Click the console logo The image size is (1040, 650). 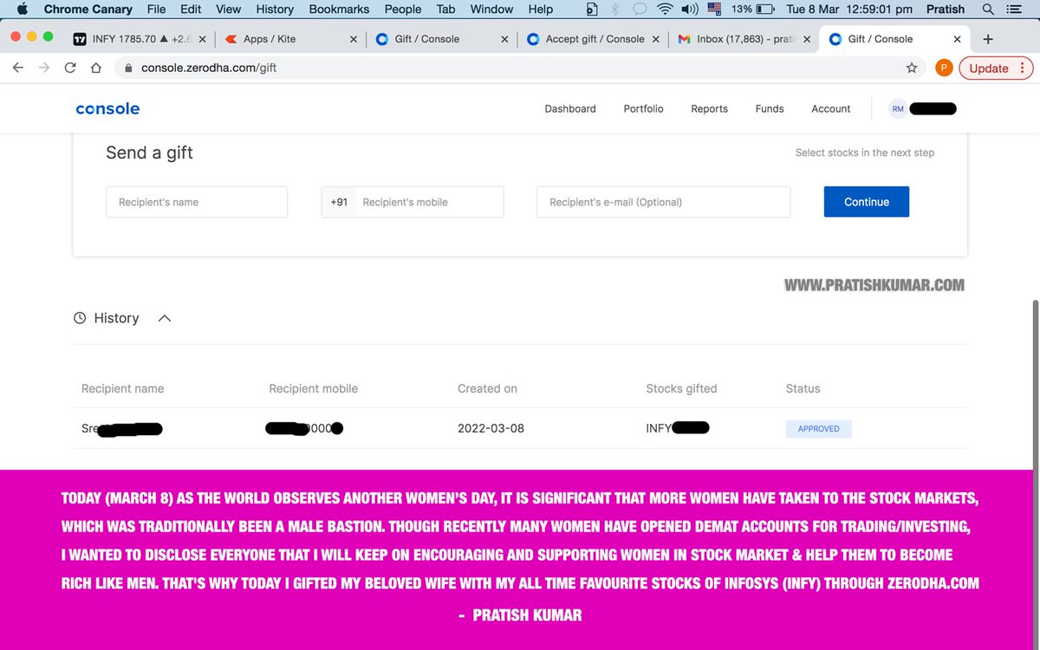click(x=107, y=108)
